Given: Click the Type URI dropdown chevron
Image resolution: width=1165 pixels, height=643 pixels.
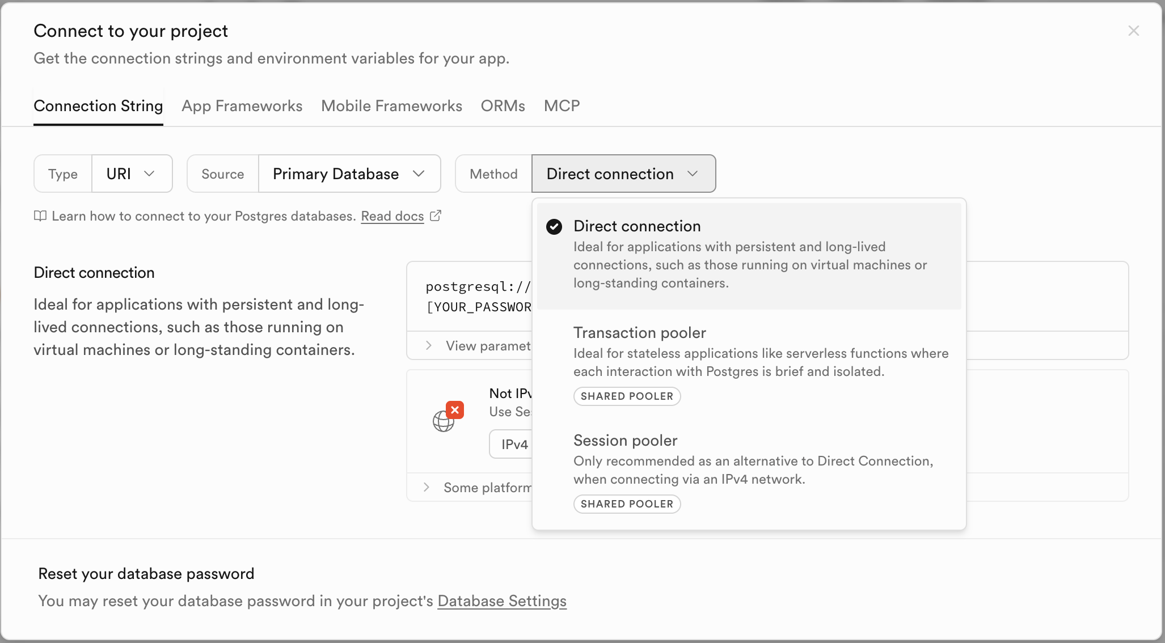Looking at the screenshot, I should pos(149,174).
